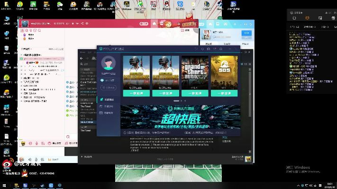337x189 pixels.
Task: Click accelerate button under second Battlegrounds card
Action: (x=165, y=93)
